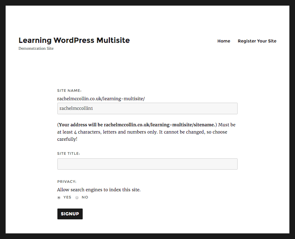Viewport: 295px width, 239px height.
Task: Click the Demonstration Site tagline
Action: 36,49
